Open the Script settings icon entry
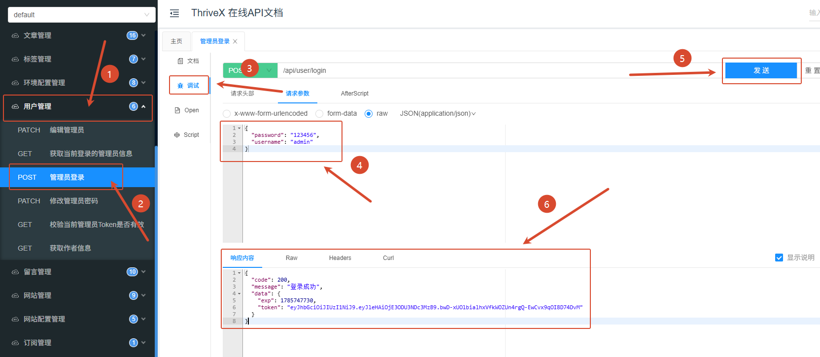 click(x=177, y=135)
